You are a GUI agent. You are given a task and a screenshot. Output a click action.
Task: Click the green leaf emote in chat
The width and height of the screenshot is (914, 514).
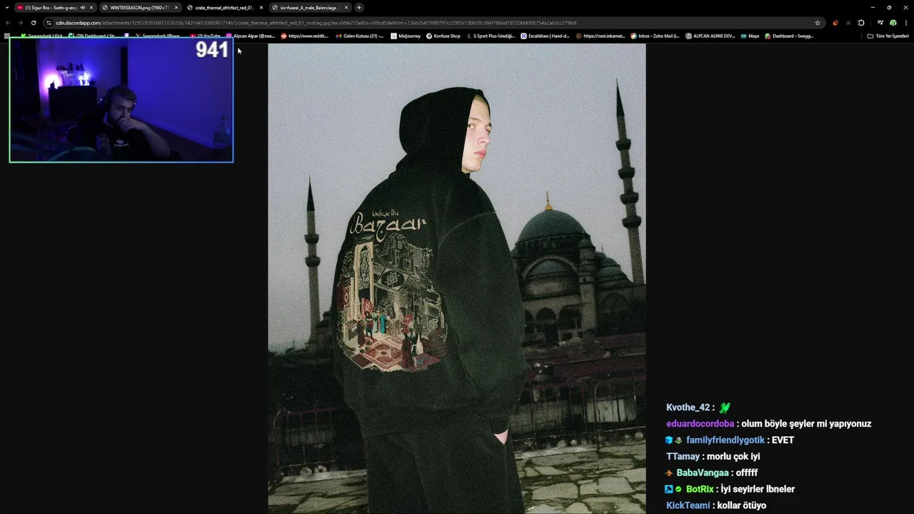pos(725,408)
